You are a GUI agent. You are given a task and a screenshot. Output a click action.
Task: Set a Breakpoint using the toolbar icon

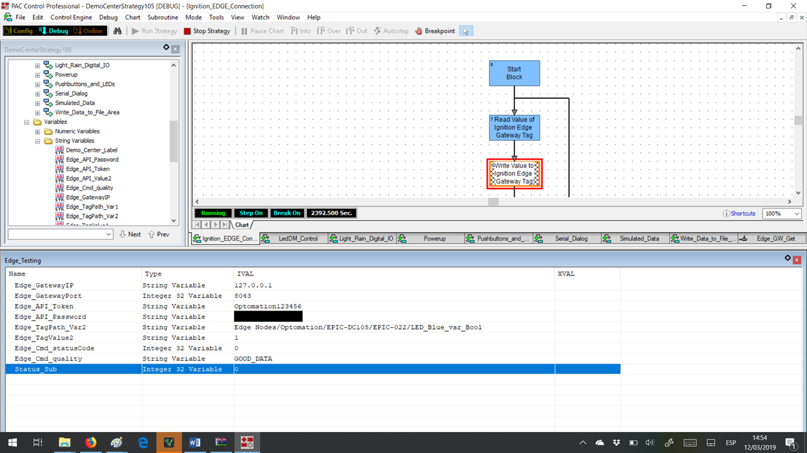(434, 30)
